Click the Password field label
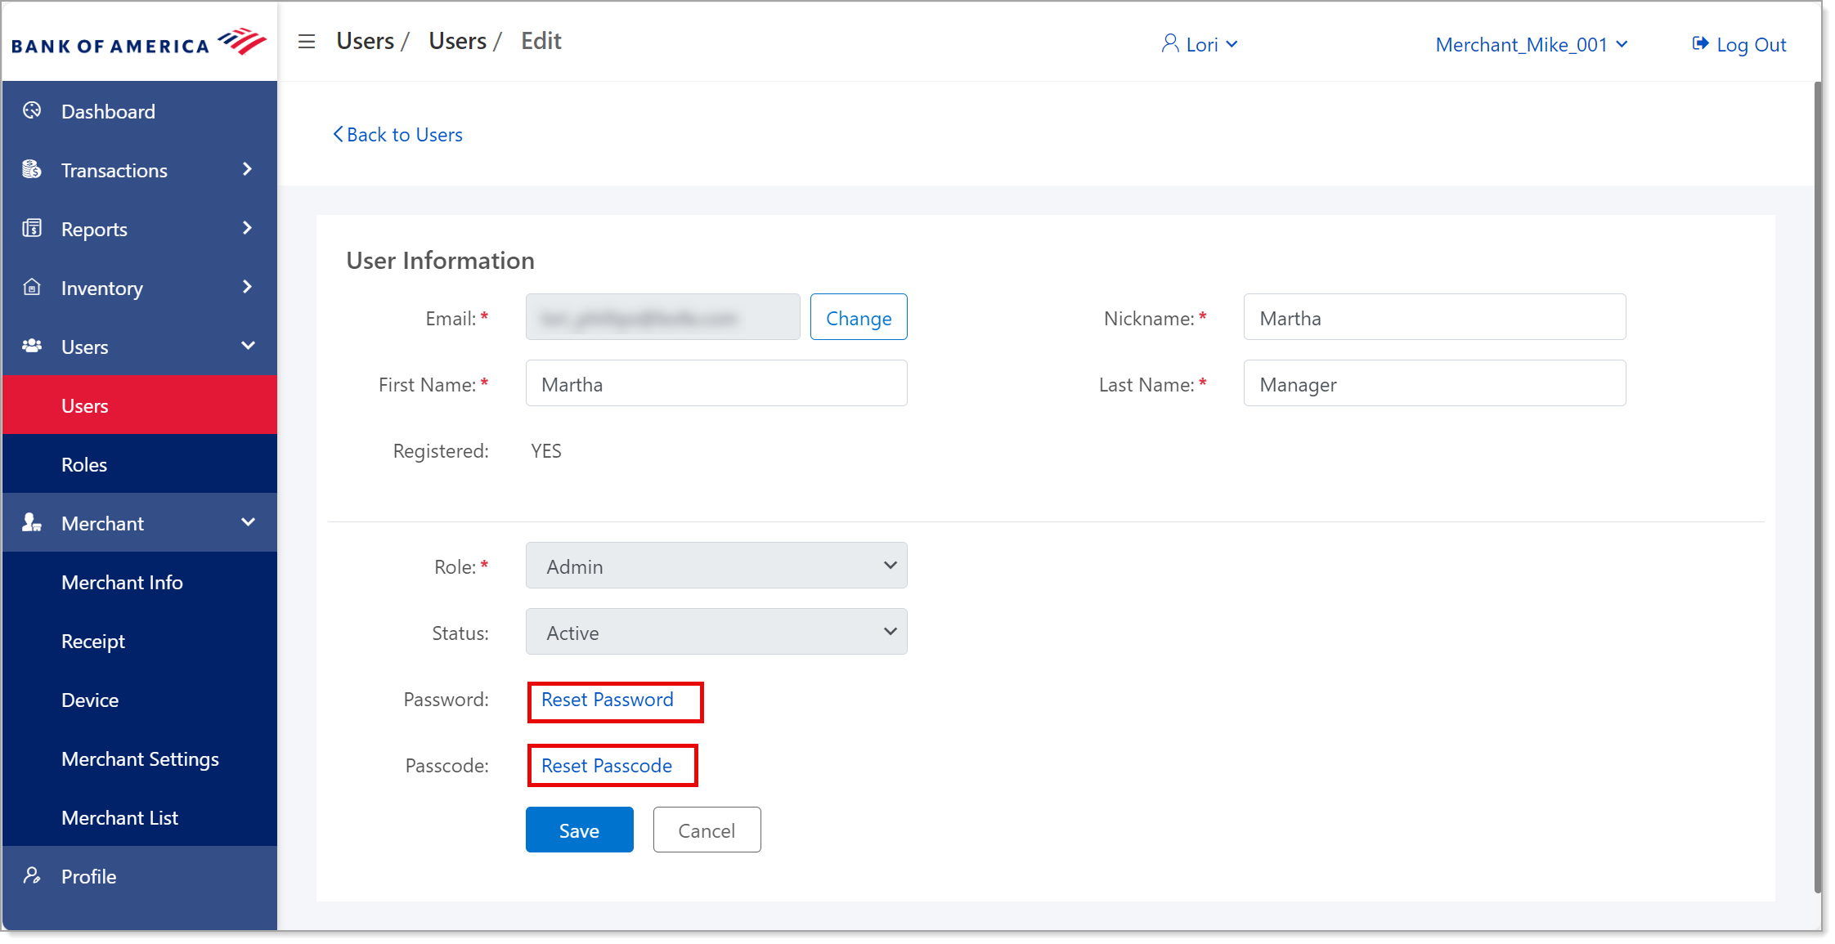The height and width of the screenshot is (944, 1835). click(x=446, y=699)
